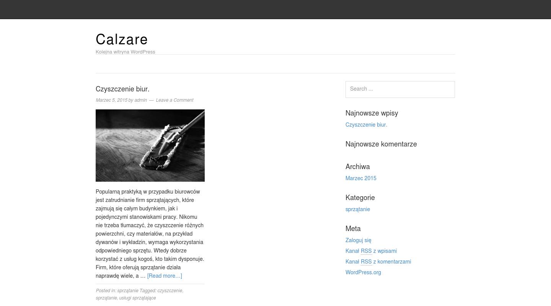The image size is (551, 306).
Task: Open Czyszczenie biur. under Najnowsze wpisy
Action: pos(366,125)
